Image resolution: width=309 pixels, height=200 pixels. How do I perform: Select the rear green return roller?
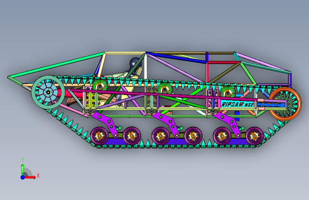point(228,93)
